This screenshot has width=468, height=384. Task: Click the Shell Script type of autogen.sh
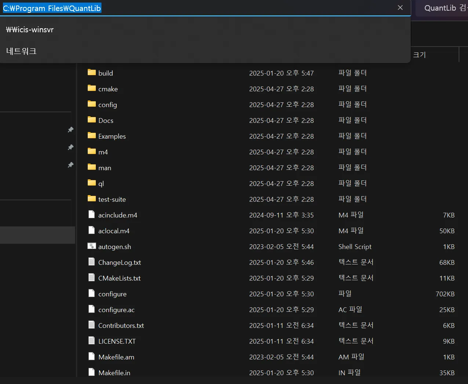[355, 246]
